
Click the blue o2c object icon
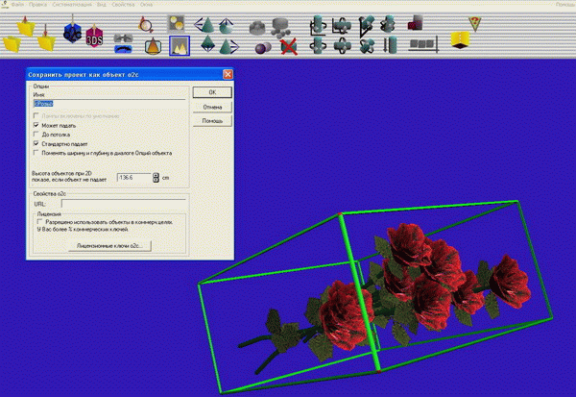[x=69, y=34]
